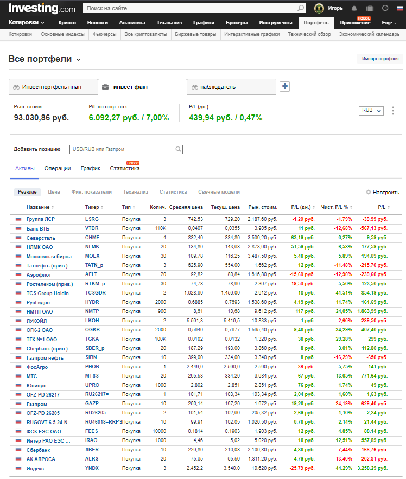Open the NLMK ticker link

pos(92,247)
